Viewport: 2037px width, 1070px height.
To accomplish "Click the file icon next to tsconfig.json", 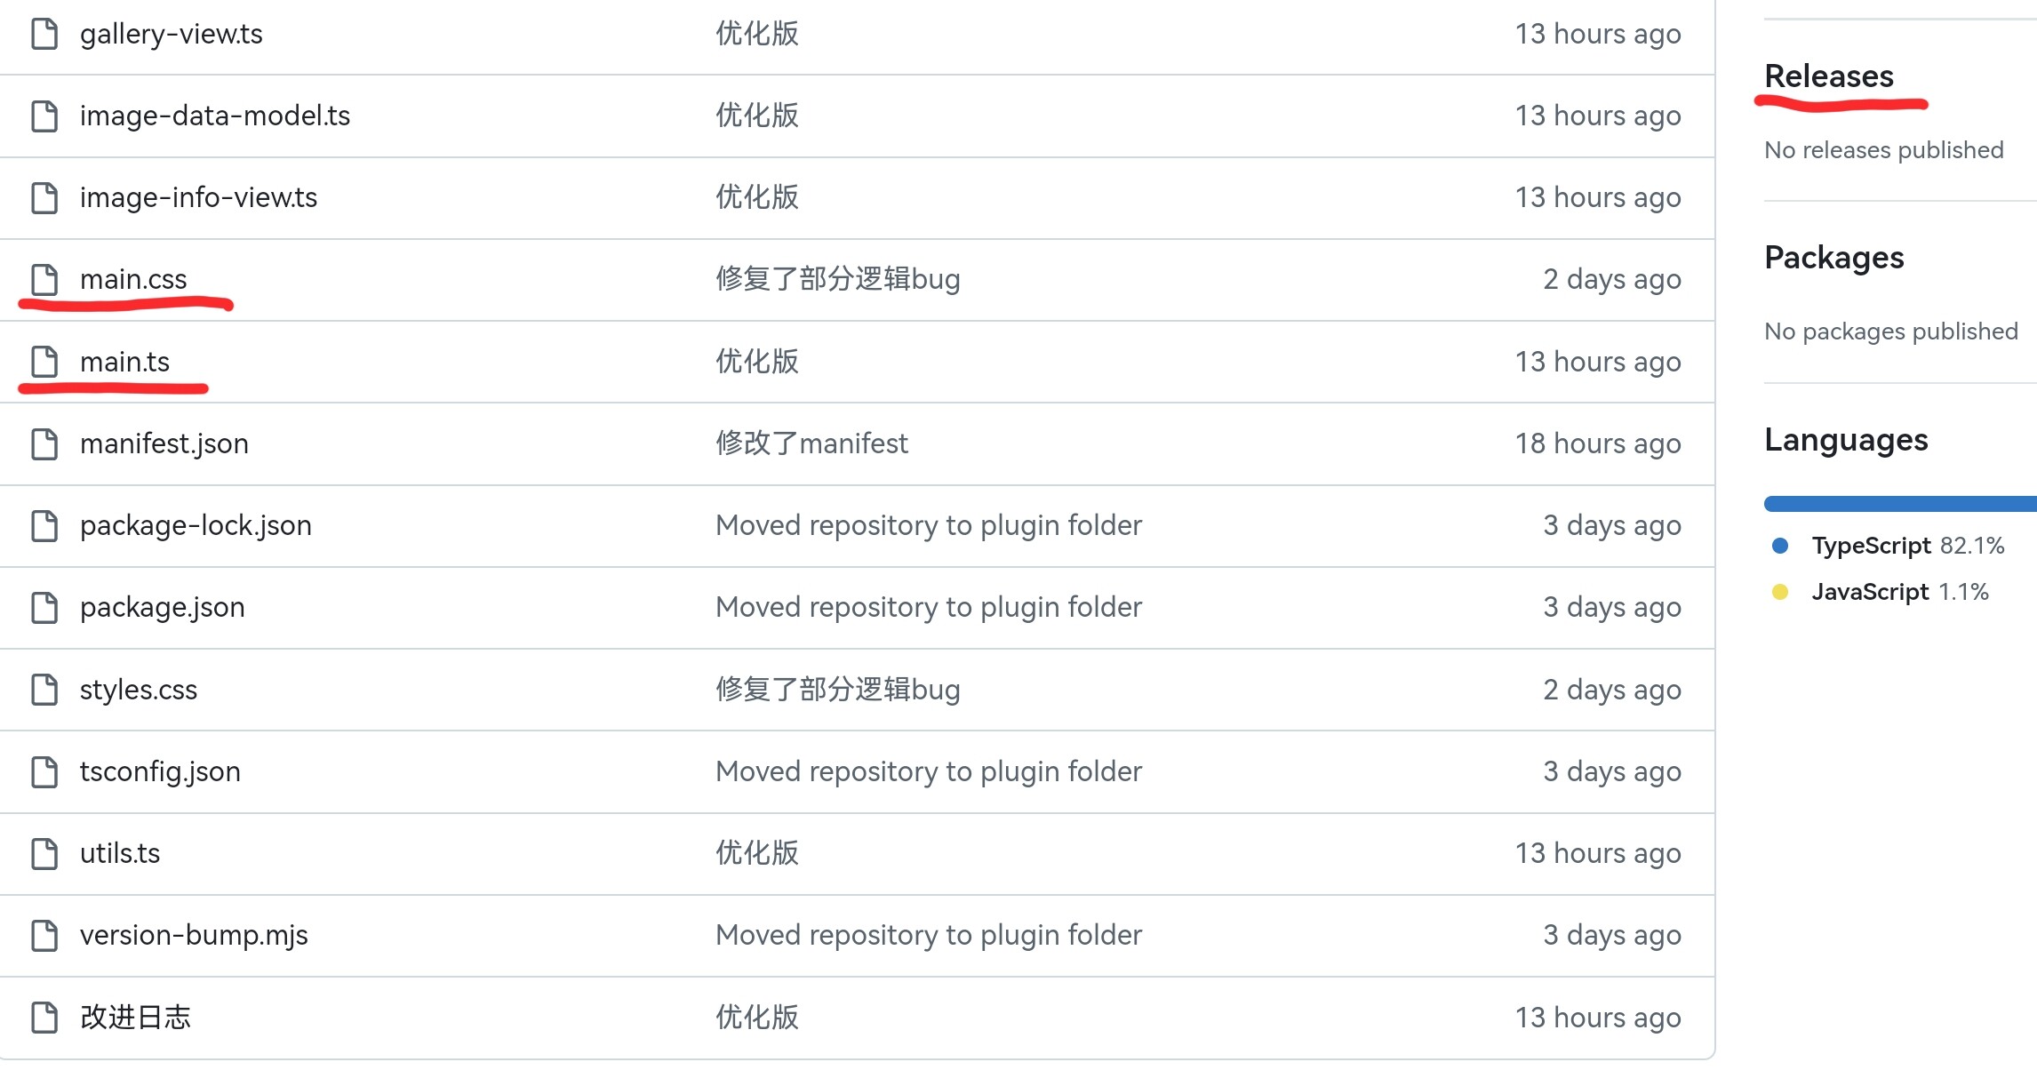I will [44, 771].
